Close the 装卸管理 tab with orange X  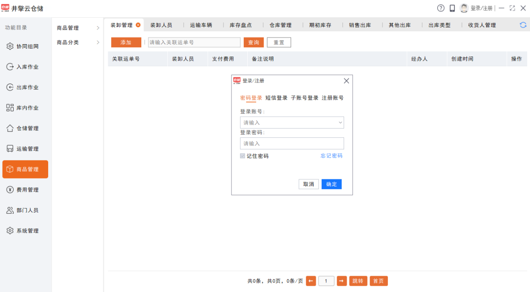coord(138,25)
